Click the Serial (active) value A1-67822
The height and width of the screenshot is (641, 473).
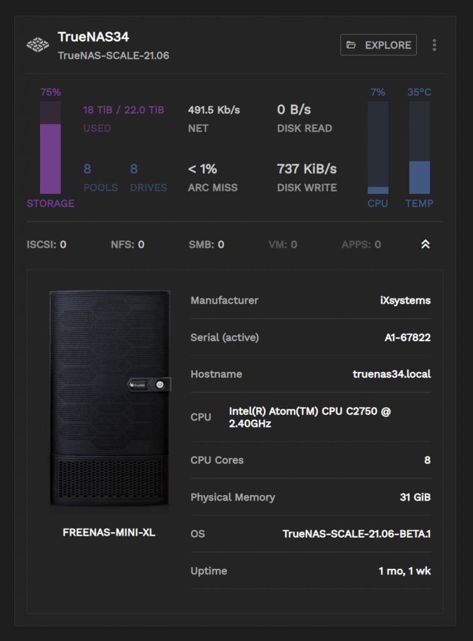tap(407, 337)
